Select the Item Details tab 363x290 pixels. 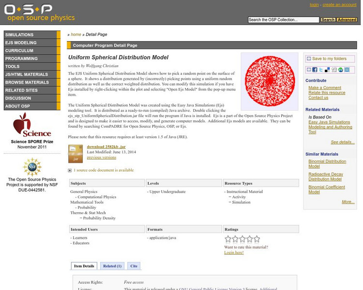[x=84, y=266]
